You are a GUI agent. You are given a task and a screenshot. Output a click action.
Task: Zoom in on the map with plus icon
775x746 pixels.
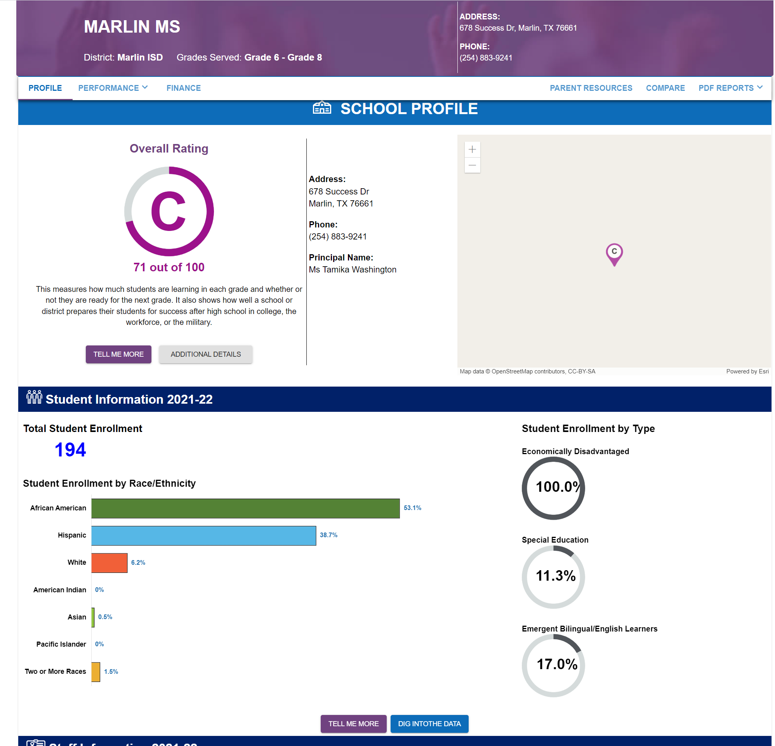[x=472, y=149]
